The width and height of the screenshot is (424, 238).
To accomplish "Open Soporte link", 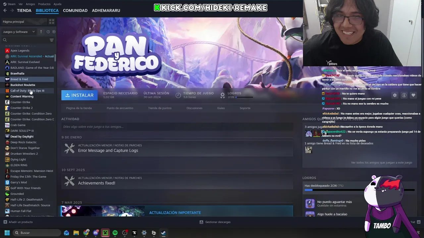I will (245, 108).
